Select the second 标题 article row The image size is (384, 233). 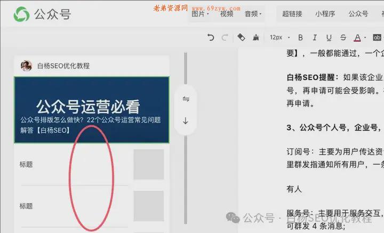(92, 206)
